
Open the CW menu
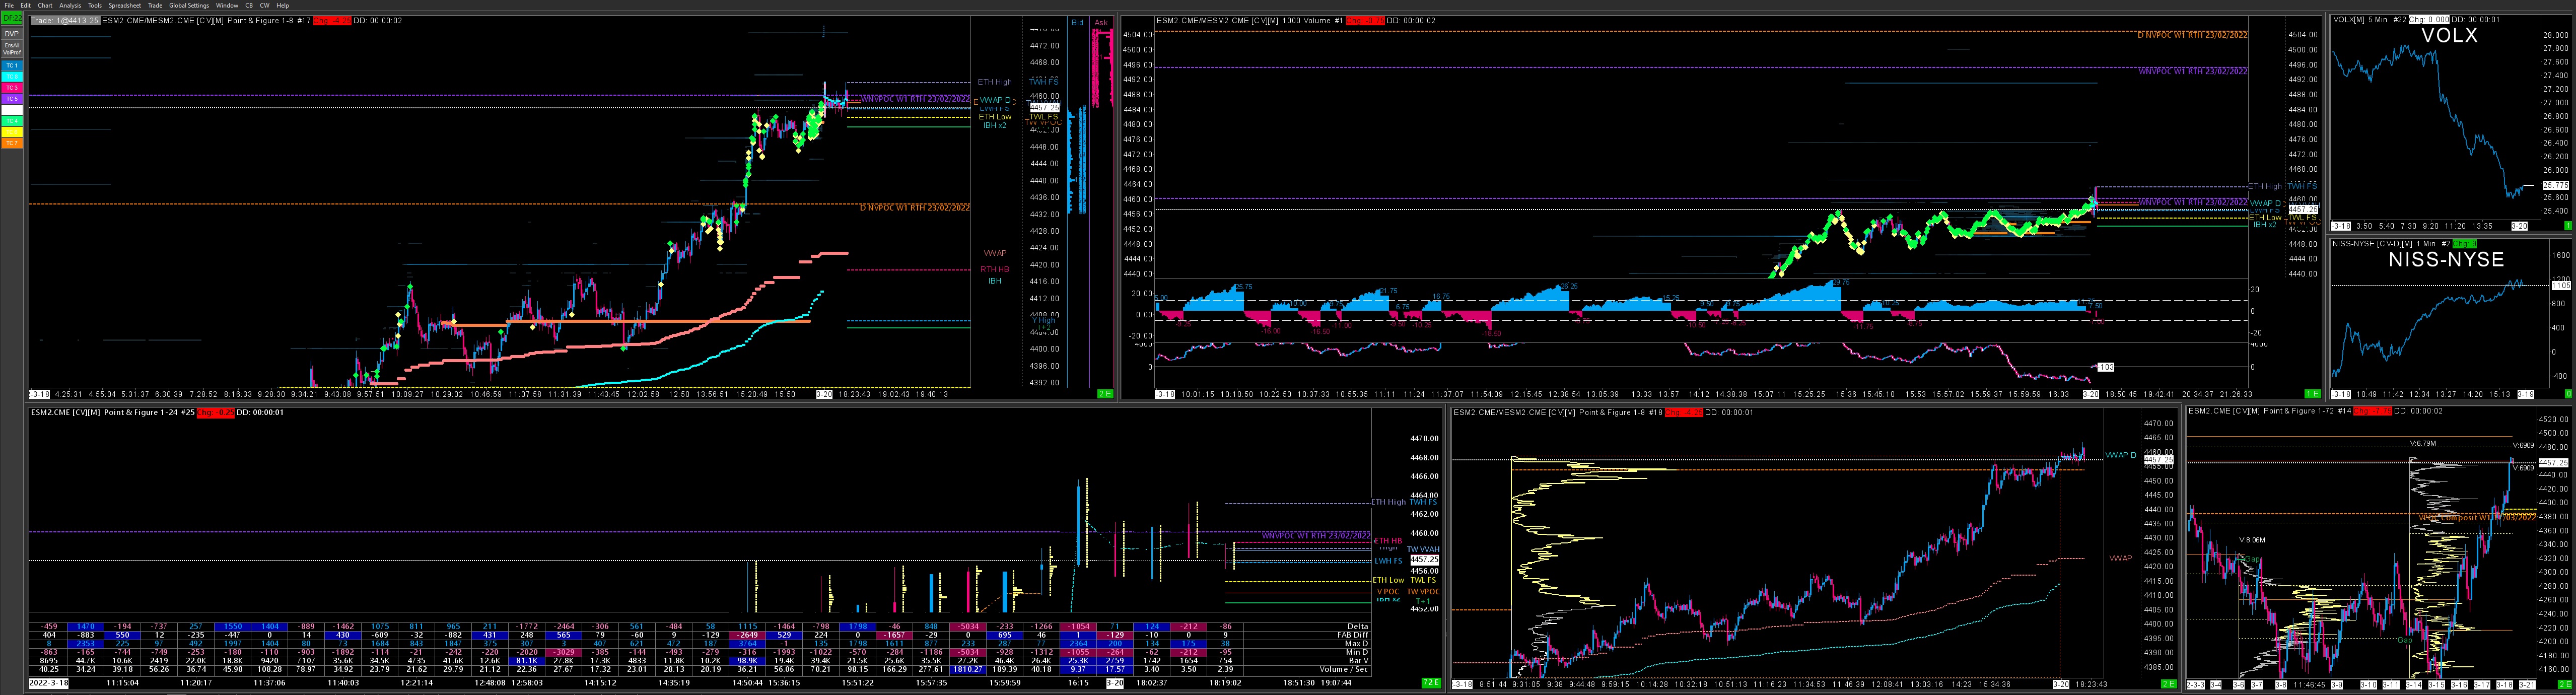point(265,5)
